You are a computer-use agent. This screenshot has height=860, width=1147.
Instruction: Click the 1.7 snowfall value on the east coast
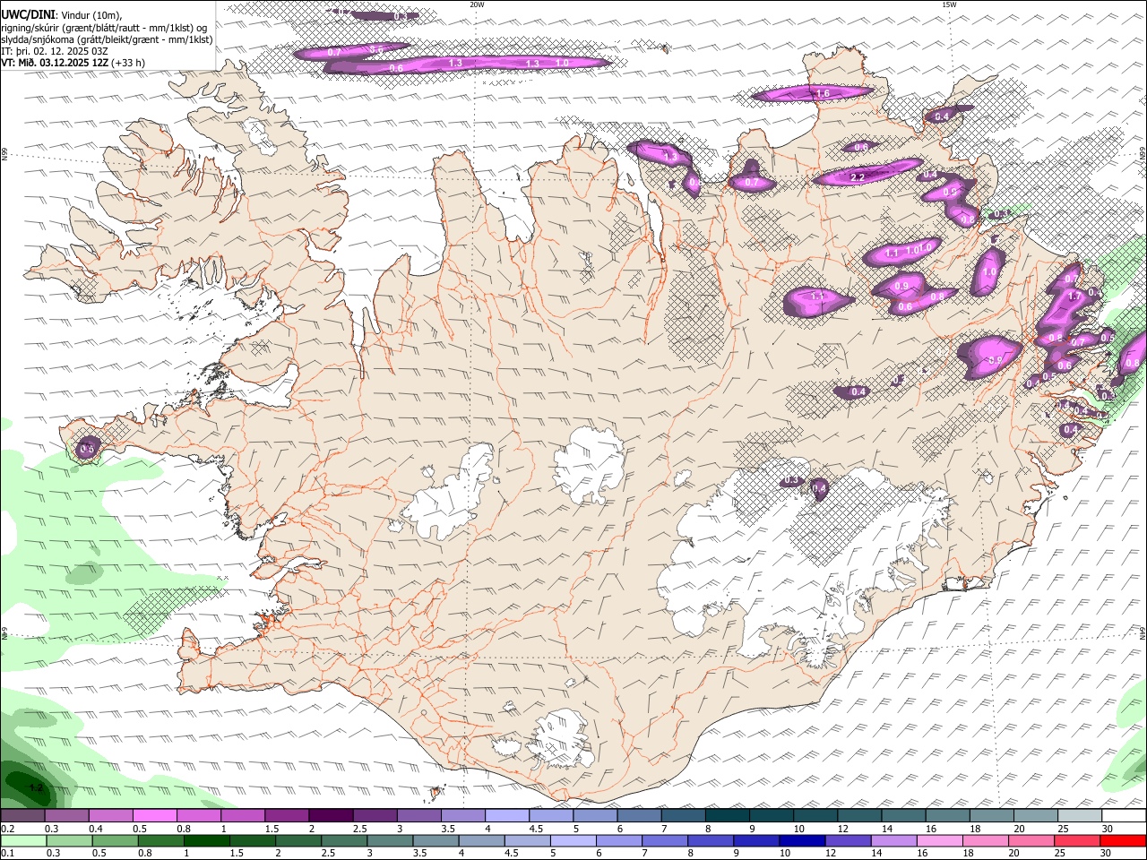point(1074,296)
